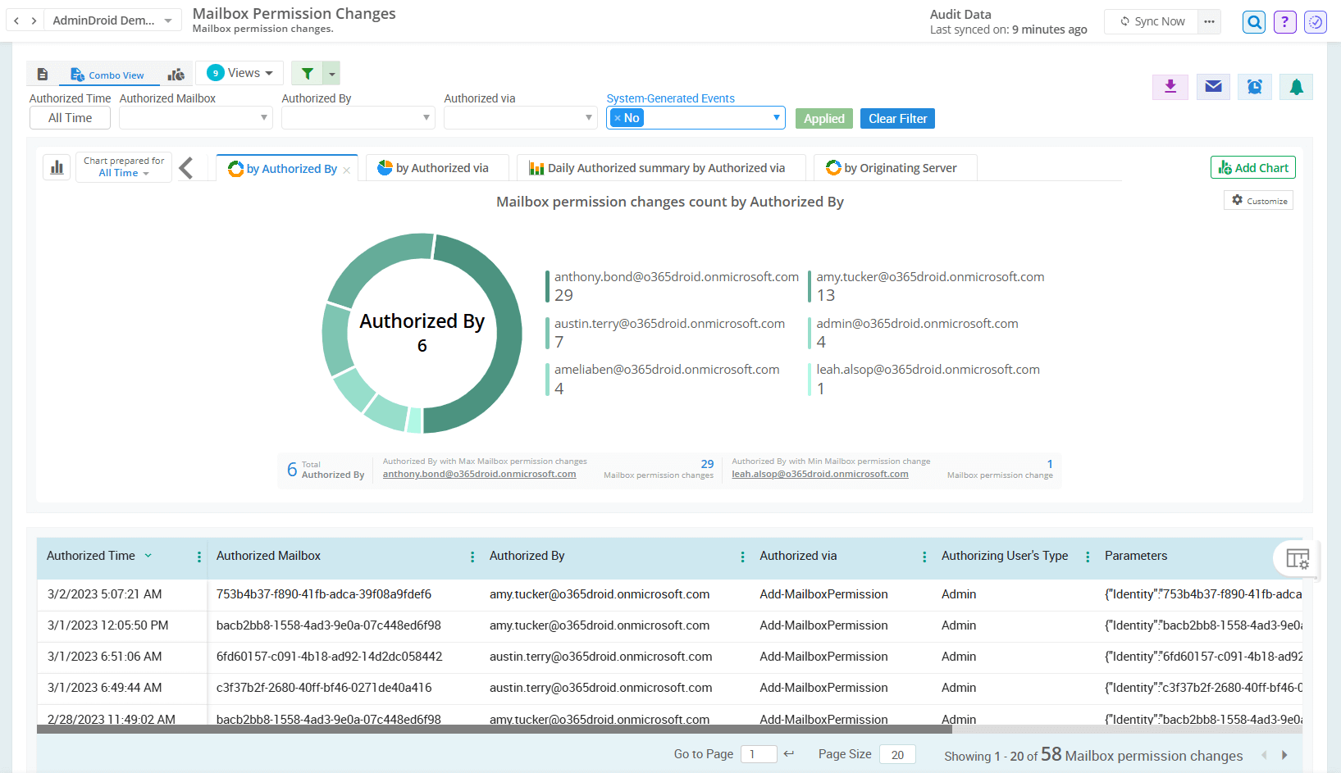The width and height of the screenshot is (1341, 773).
Task: Click the search magnifier icon in header
Action: 1253,22
